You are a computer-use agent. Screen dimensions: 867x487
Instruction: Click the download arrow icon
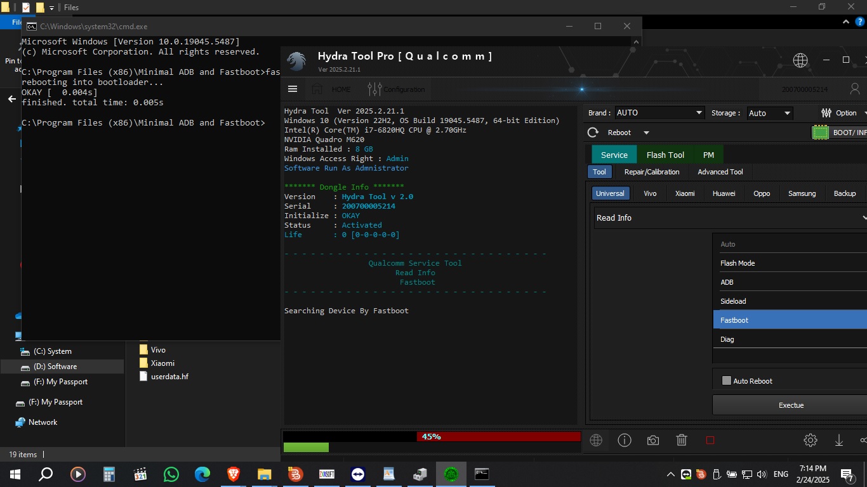pyautogui.click(x=838, y=440)
